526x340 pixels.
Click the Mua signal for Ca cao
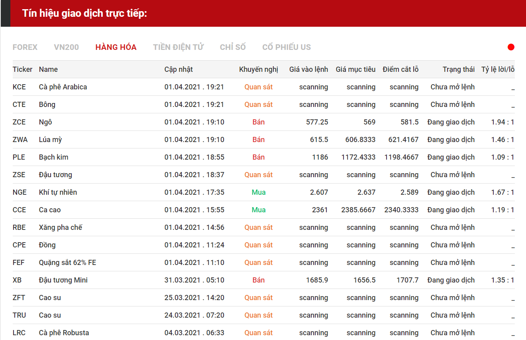coord(259,210)
